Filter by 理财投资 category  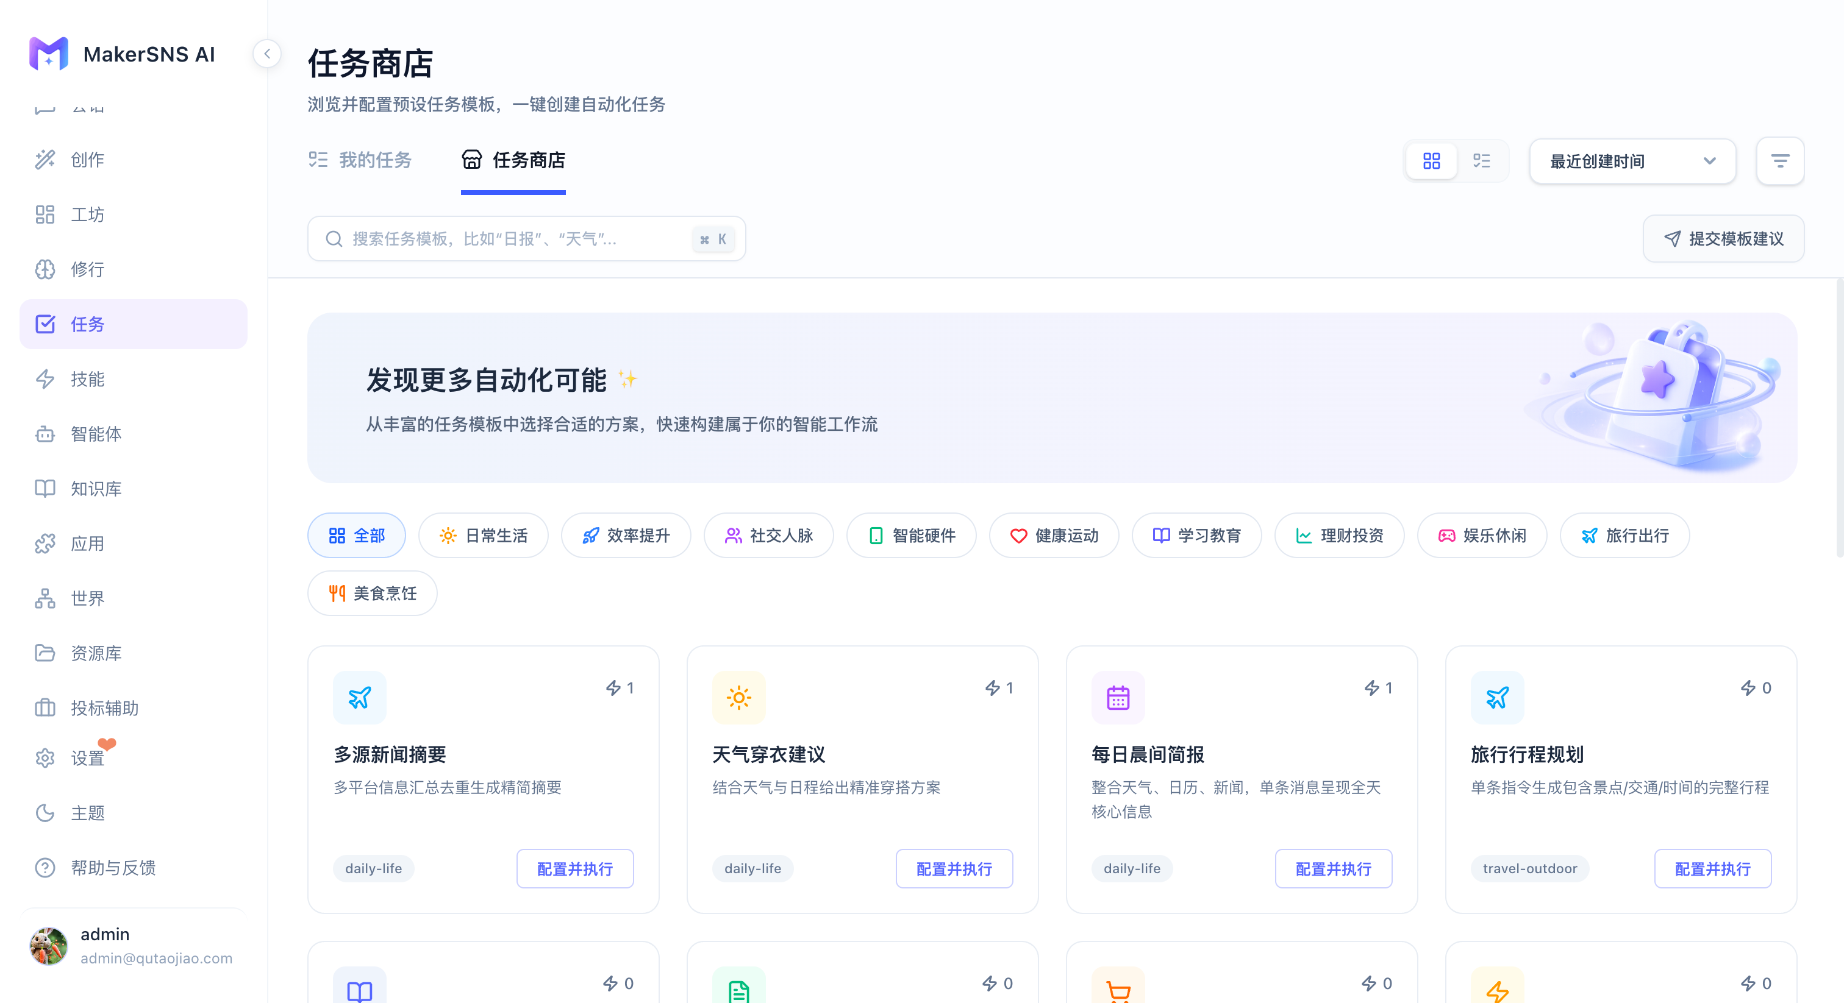coord(1339,536)
